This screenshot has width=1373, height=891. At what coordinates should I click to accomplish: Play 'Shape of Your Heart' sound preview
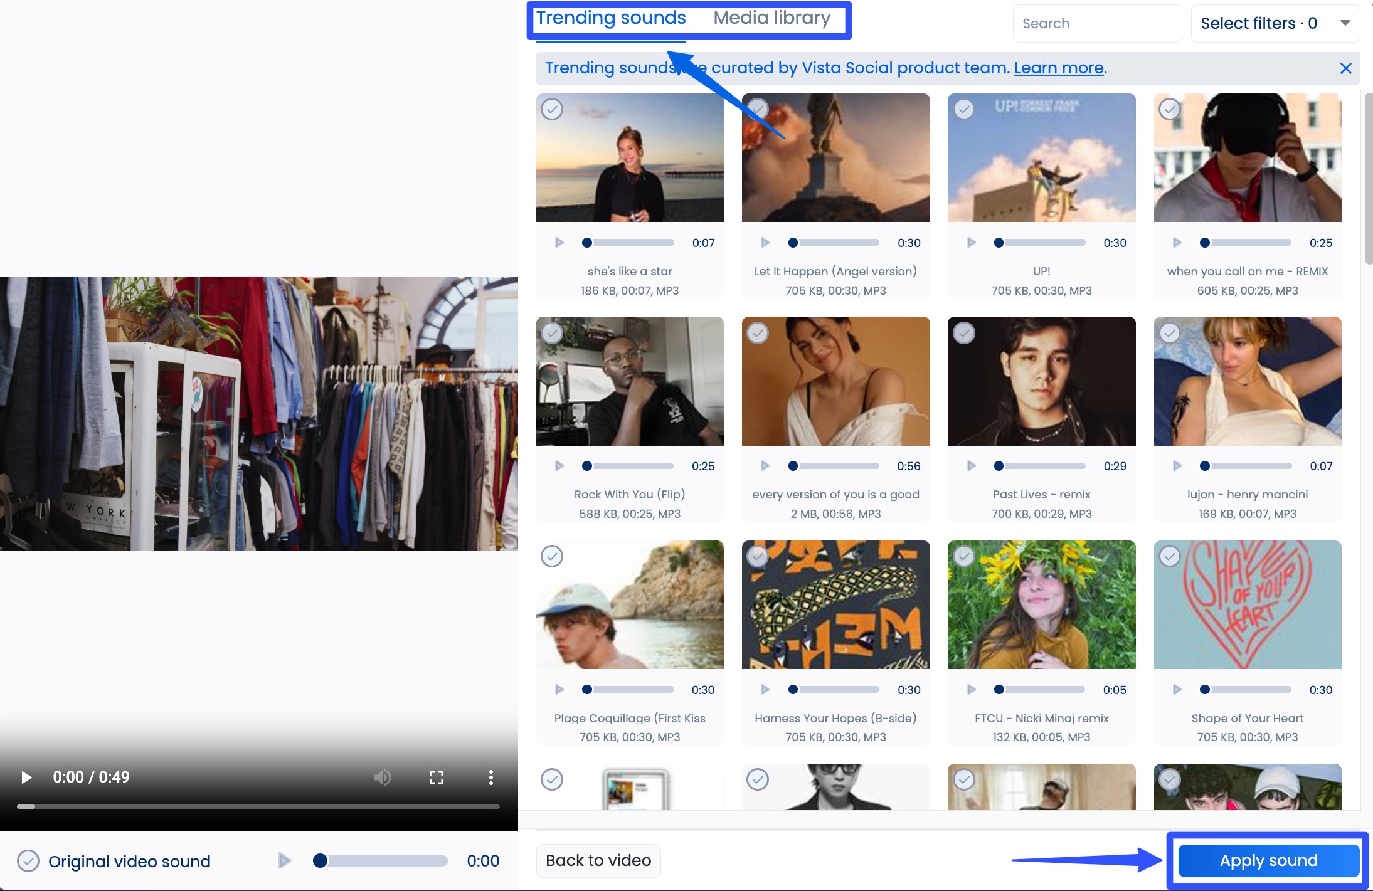click(x=1177, y=690)
